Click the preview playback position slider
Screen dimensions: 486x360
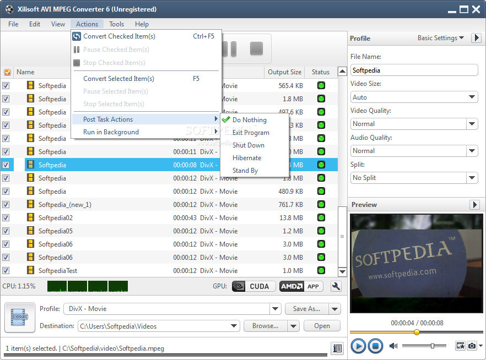pos(417,332)
